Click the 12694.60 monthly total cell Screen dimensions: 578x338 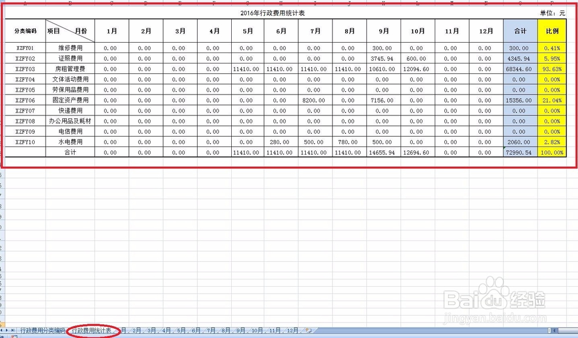[x=418, y=152]
